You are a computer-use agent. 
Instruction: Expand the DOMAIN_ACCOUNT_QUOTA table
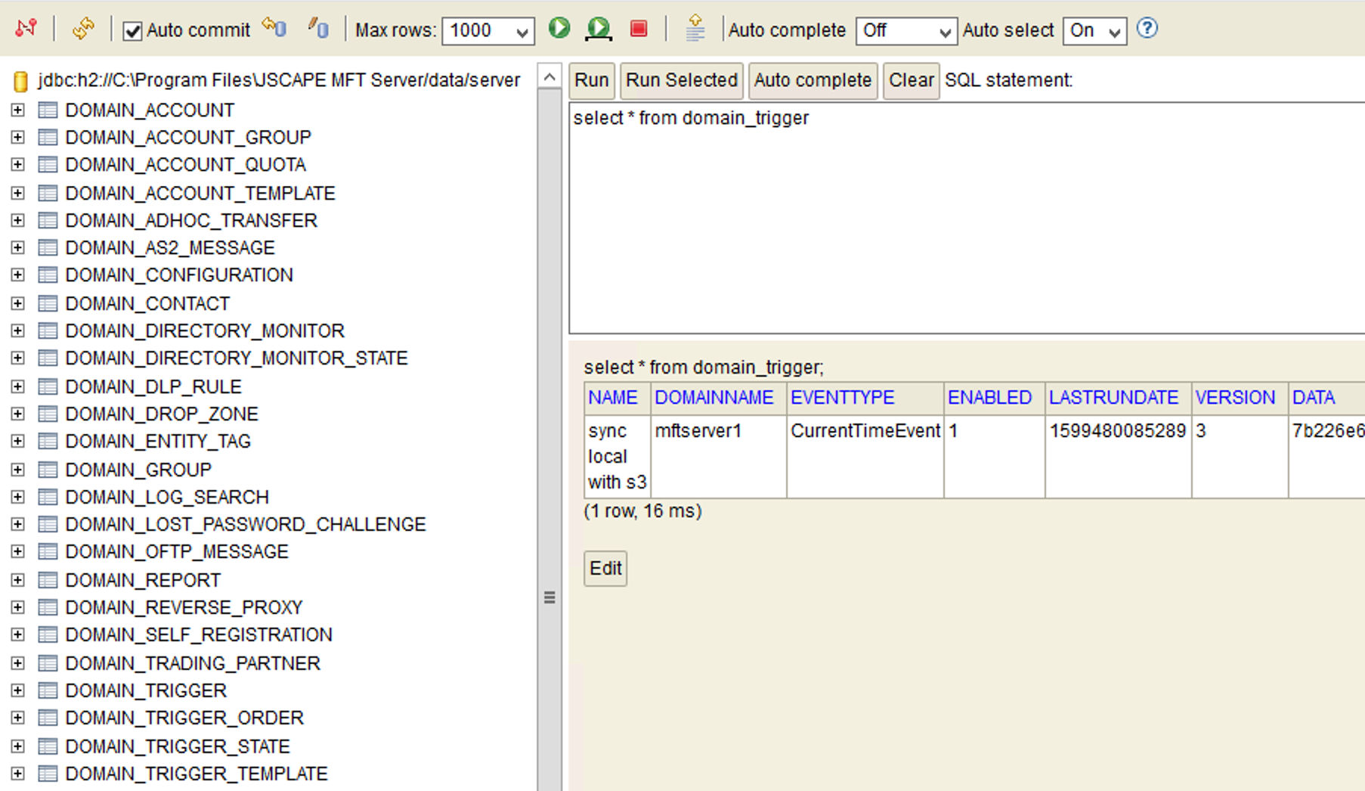point(17,165)
